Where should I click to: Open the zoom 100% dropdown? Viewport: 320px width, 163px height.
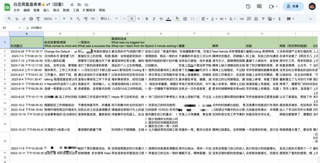pos(50,19)
